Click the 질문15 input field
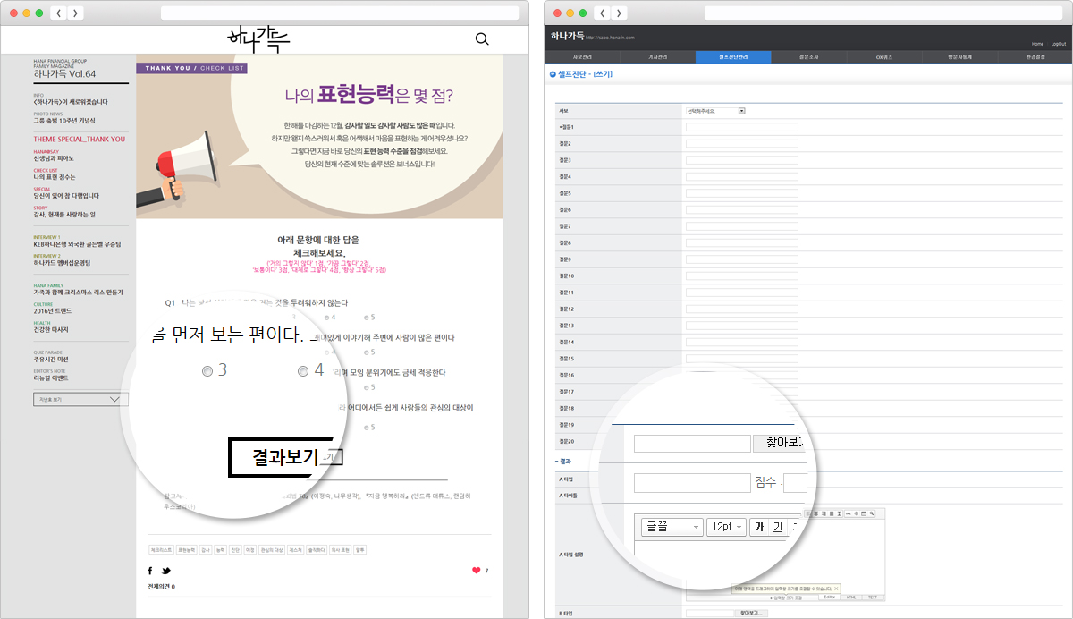 pos(741,359)
